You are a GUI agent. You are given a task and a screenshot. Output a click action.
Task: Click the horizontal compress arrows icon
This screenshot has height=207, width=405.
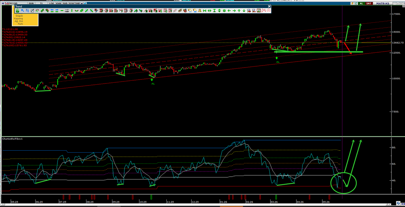tap(205, 11)
